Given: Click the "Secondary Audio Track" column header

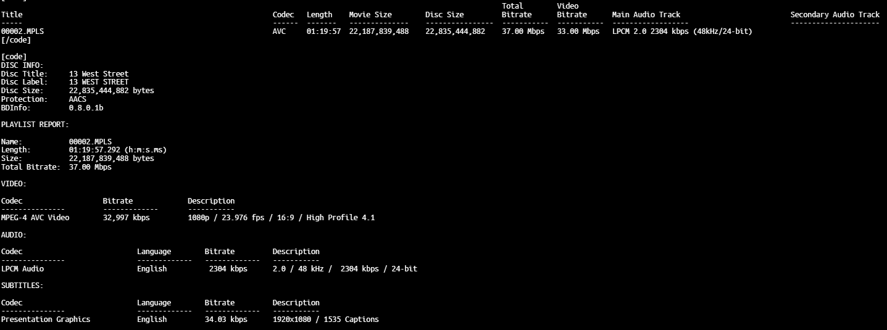Looking at the screenshot, I should pos(835,15).
